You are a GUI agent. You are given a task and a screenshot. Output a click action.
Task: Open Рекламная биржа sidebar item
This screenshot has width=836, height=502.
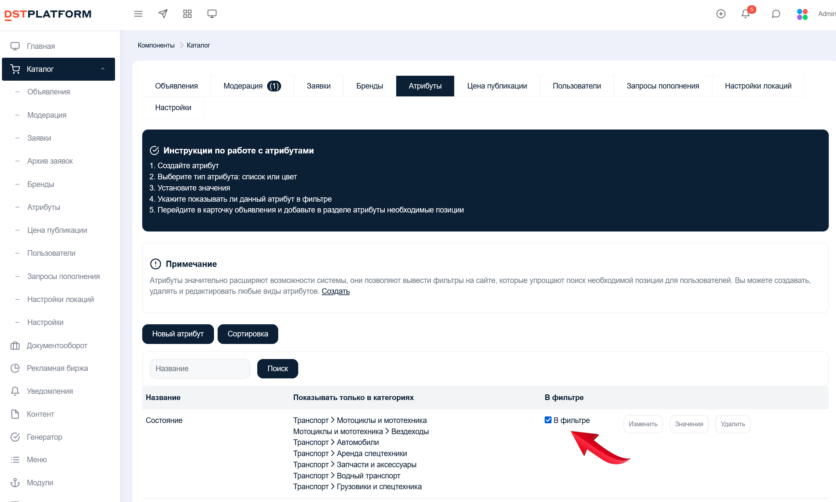(x=57, y=368)
